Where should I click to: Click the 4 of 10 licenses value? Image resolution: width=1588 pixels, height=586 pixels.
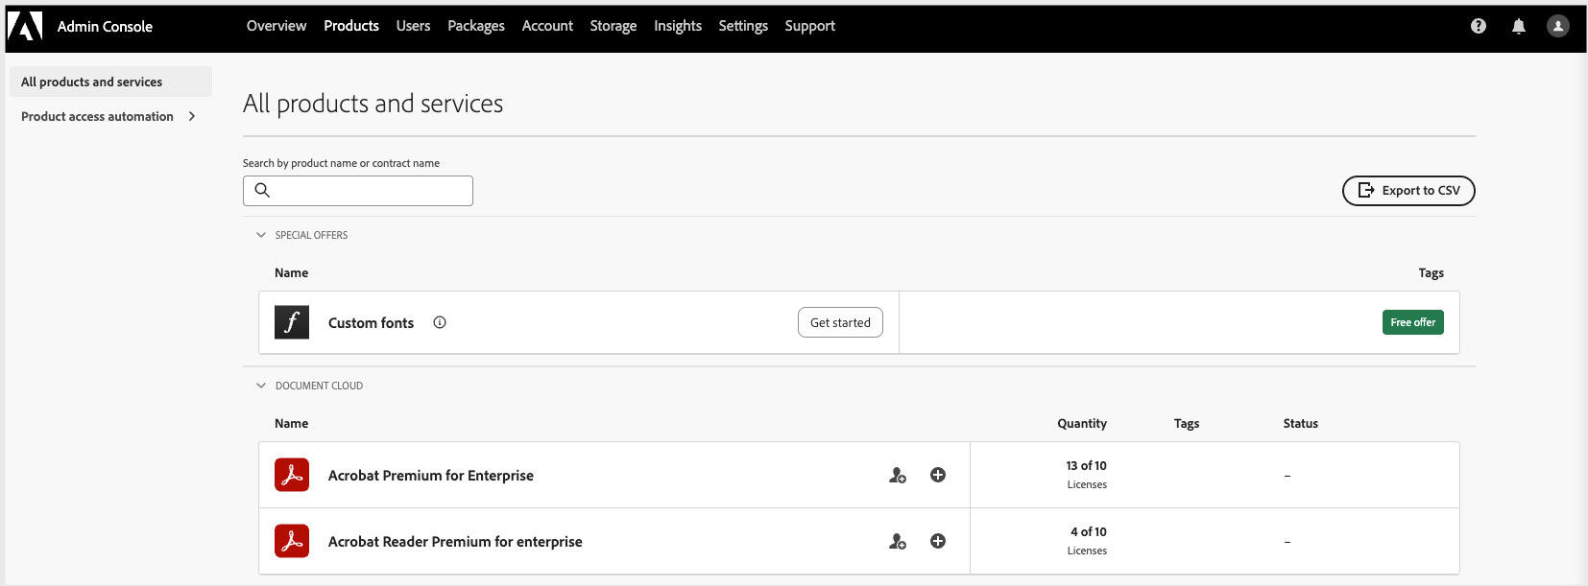click(x=1089, y=531)
